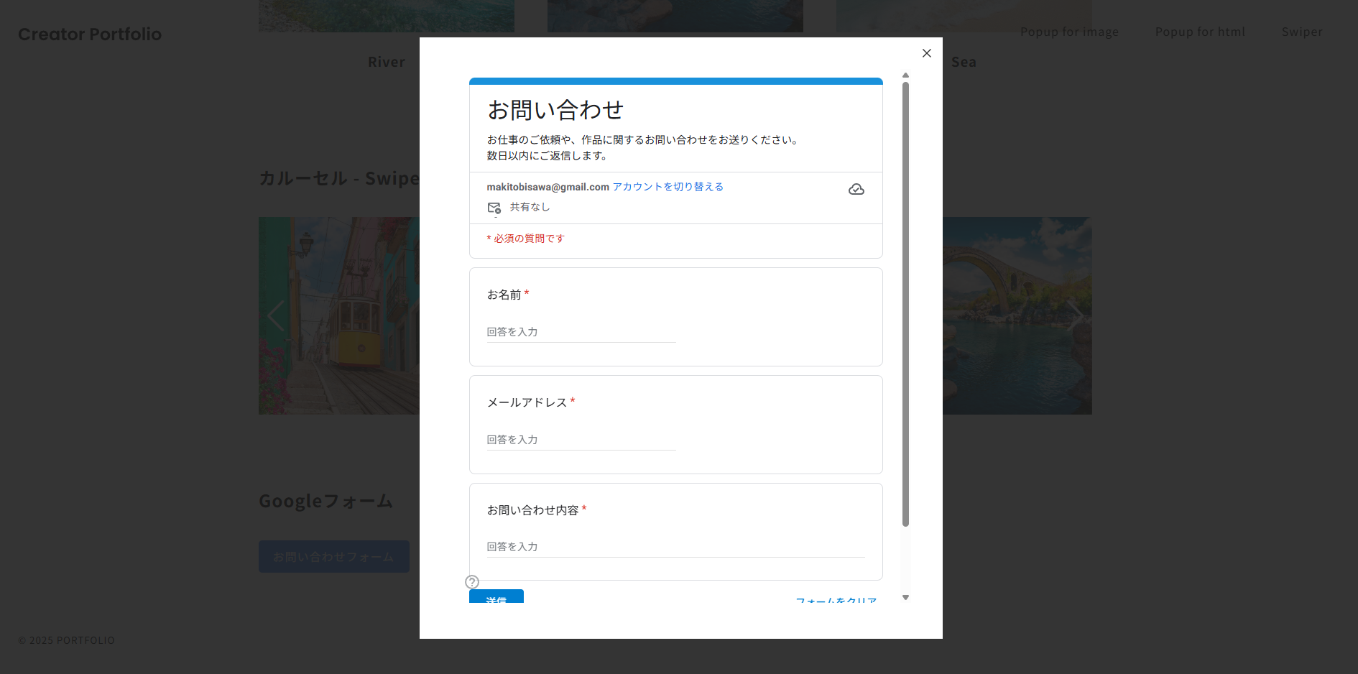Open the Popup for html menu item
Screen dimensions: 1358x674
[1200, 32]
